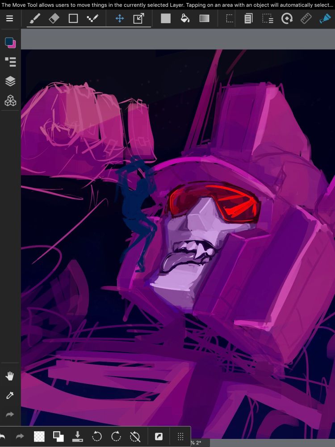
Task: Click the Move Tool description text at top
Action: click(167, 5)
